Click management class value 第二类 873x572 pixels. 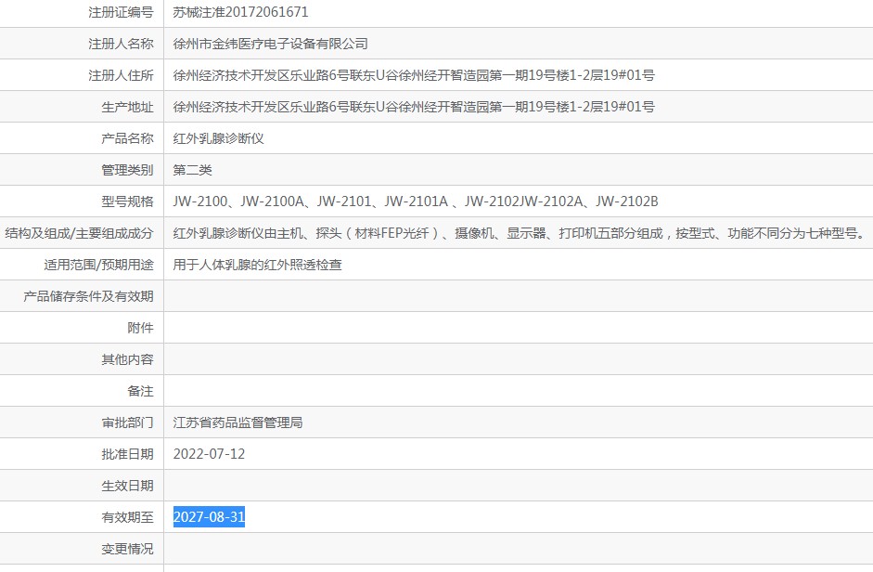193,170
